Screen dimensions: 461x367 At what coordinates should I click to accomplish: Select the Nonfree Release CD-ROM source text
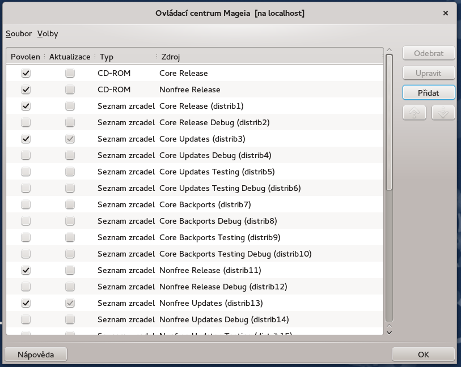[x=189, y=89]
